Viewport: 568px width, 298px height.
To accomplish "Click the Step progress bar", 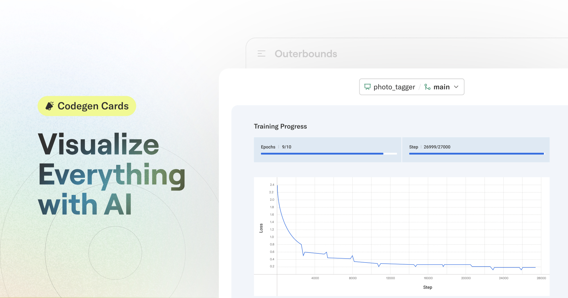I will pyautogui.click(x=477, y=154).
